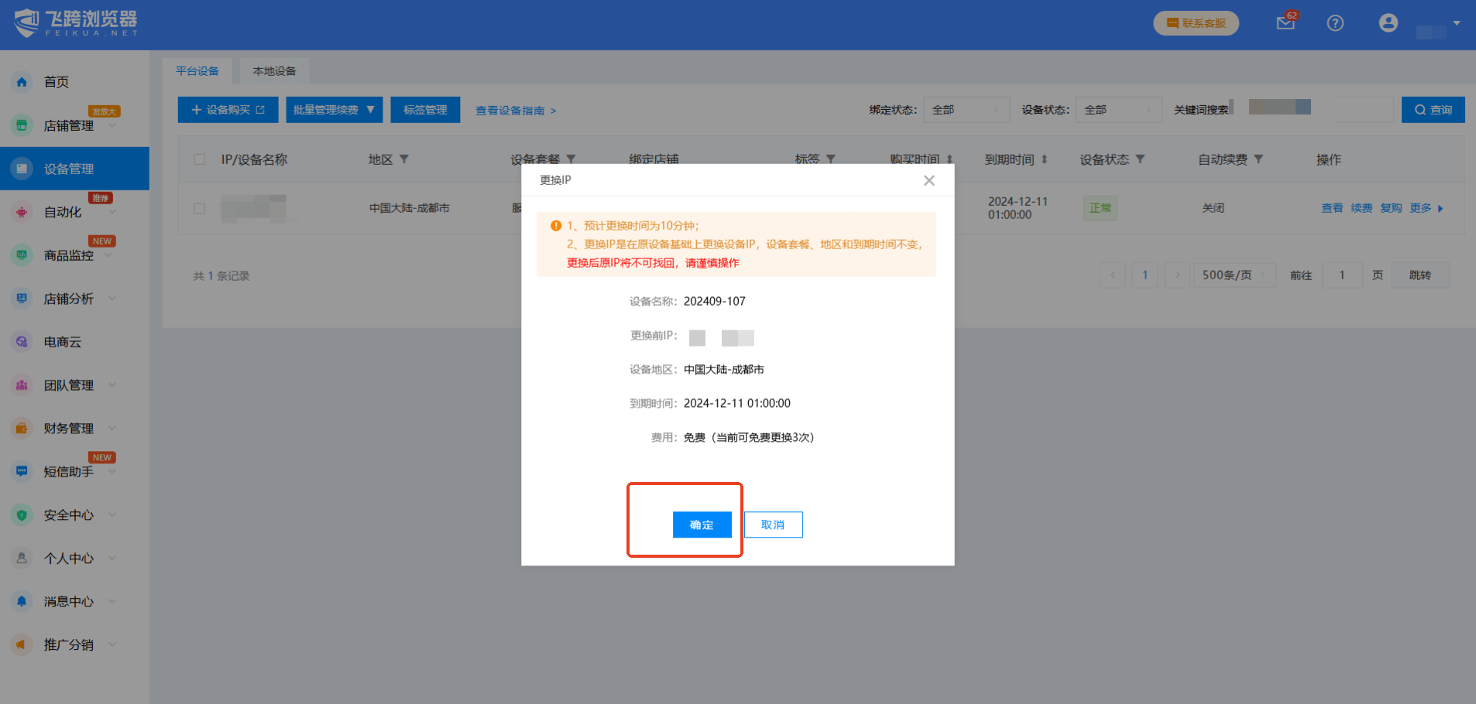Screen dimensions: 1476x704
Task: Open the help question mark icon
Action: [1335, 23]
